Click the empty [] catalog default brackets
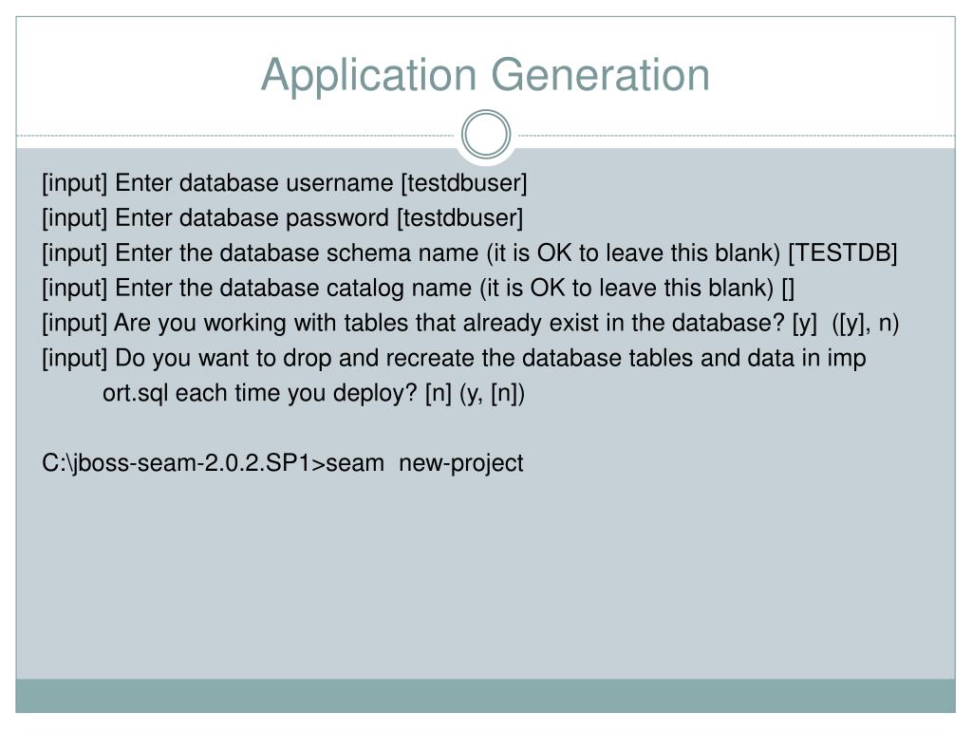The width and height of the screenshot is (972, 729). pyautogui.click(x=788, y=289)
